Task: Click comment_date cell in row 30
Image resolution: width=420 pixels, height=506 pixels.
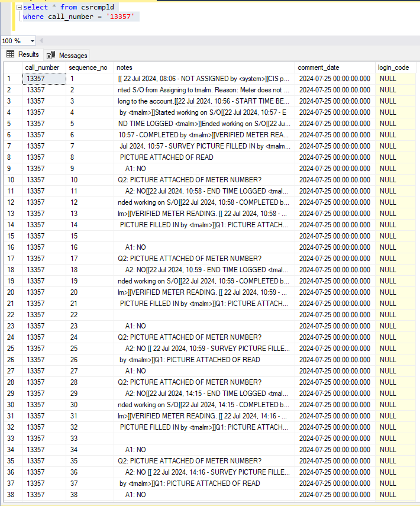Action: (335, 405)
